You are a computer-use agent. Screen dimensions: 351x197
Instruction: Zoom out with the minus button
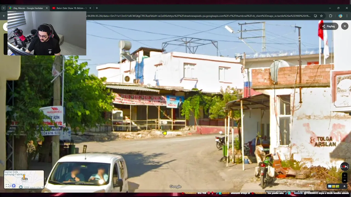(345, 180)
